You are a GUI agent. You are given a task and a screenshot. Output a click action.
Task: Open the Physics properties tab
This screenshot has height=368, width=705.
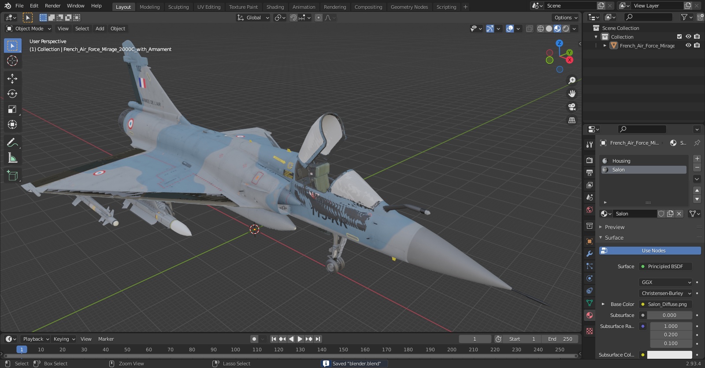590,278
